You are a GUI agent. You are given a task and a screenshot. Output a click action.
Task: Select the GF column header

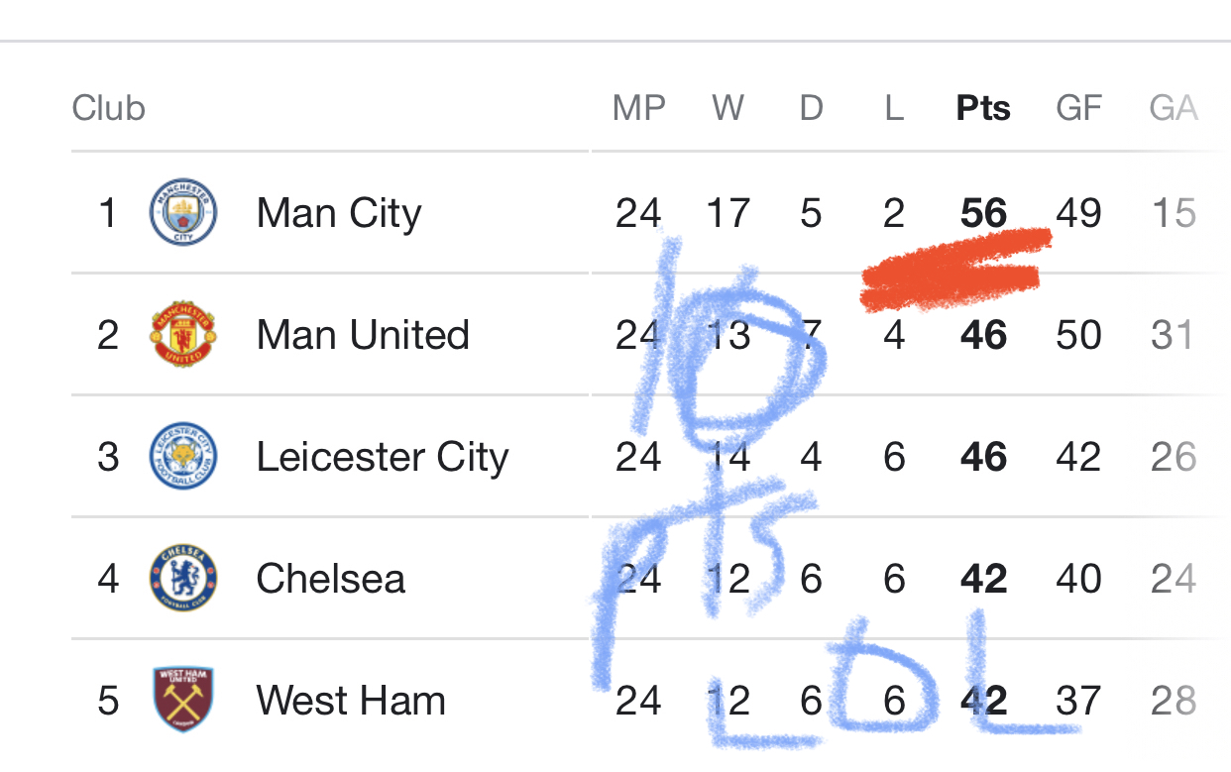click(1079, 108)
